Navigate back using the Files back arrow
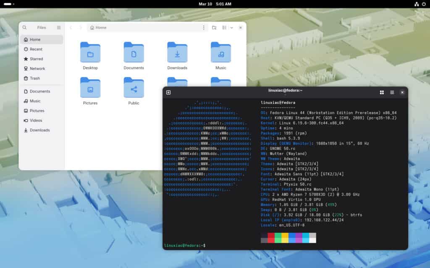430x268 pixels. pos(71,27)
